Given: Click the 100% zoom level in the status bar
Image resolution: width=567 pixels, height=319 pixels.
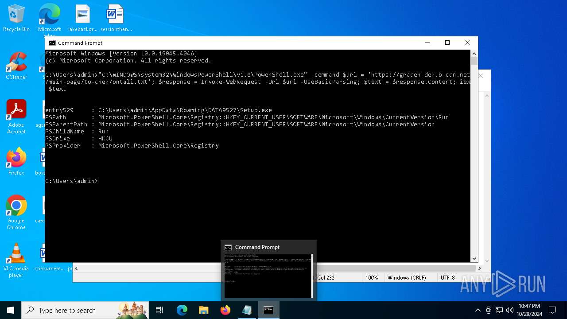Looking at the screenshot, I should pyautogui.click(x=372, y=278).
